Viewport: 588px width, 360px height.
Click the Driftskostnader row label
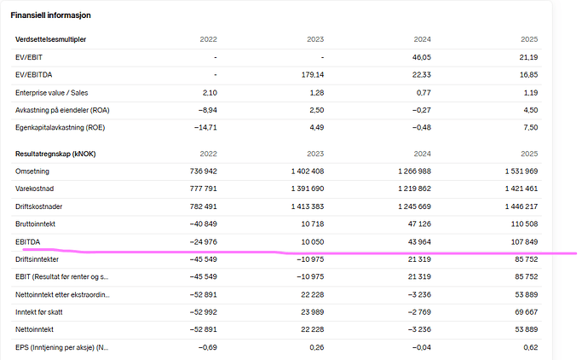38,206
